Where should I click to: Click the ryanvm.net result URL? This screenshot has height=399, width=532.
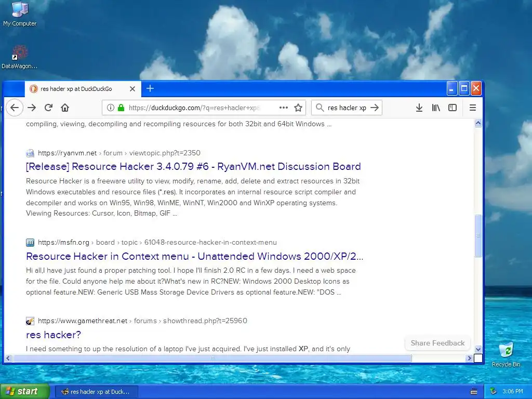[119, 153]
